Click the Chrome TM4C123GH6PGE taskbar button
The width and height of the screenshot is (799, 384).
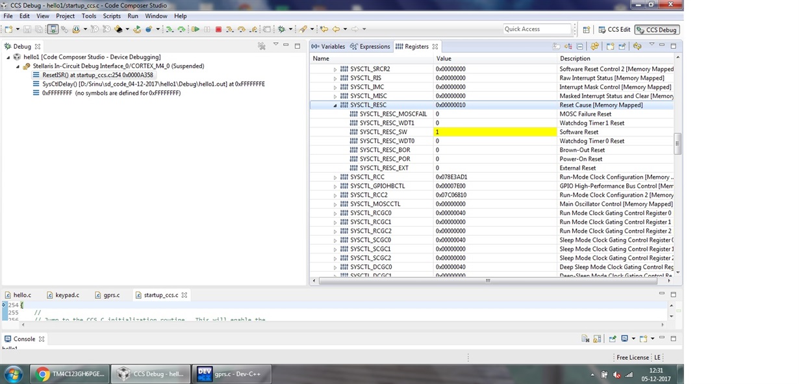pos(70,374)
